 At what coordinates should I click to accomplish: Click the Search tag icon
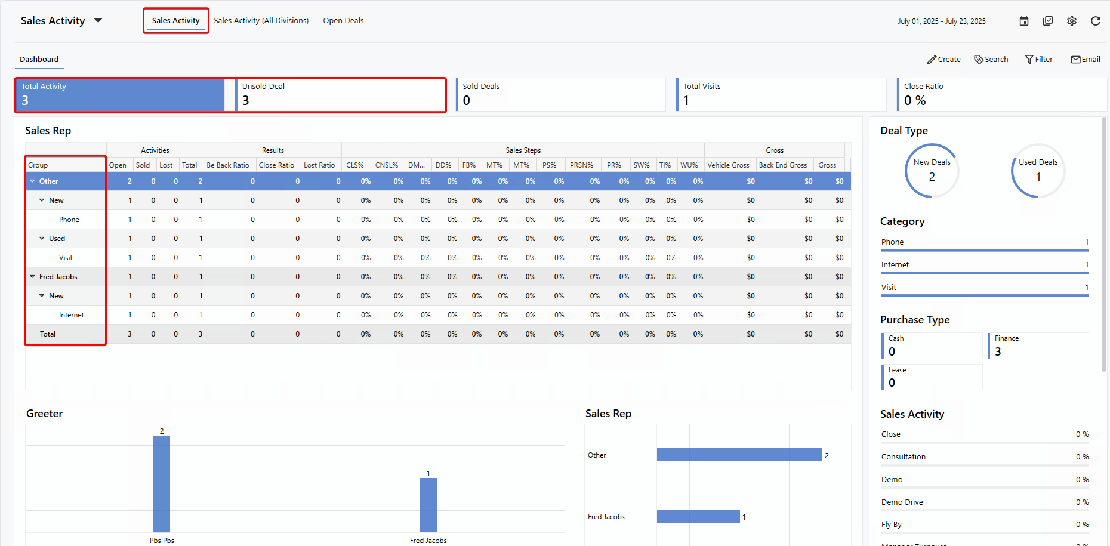click(979, 60)
